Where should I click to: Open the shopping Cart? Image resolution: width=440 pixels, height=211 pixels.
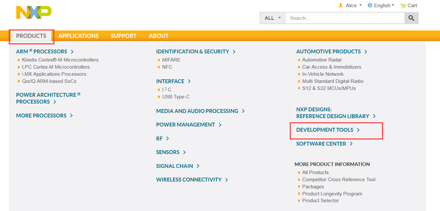tap(408, 5)
